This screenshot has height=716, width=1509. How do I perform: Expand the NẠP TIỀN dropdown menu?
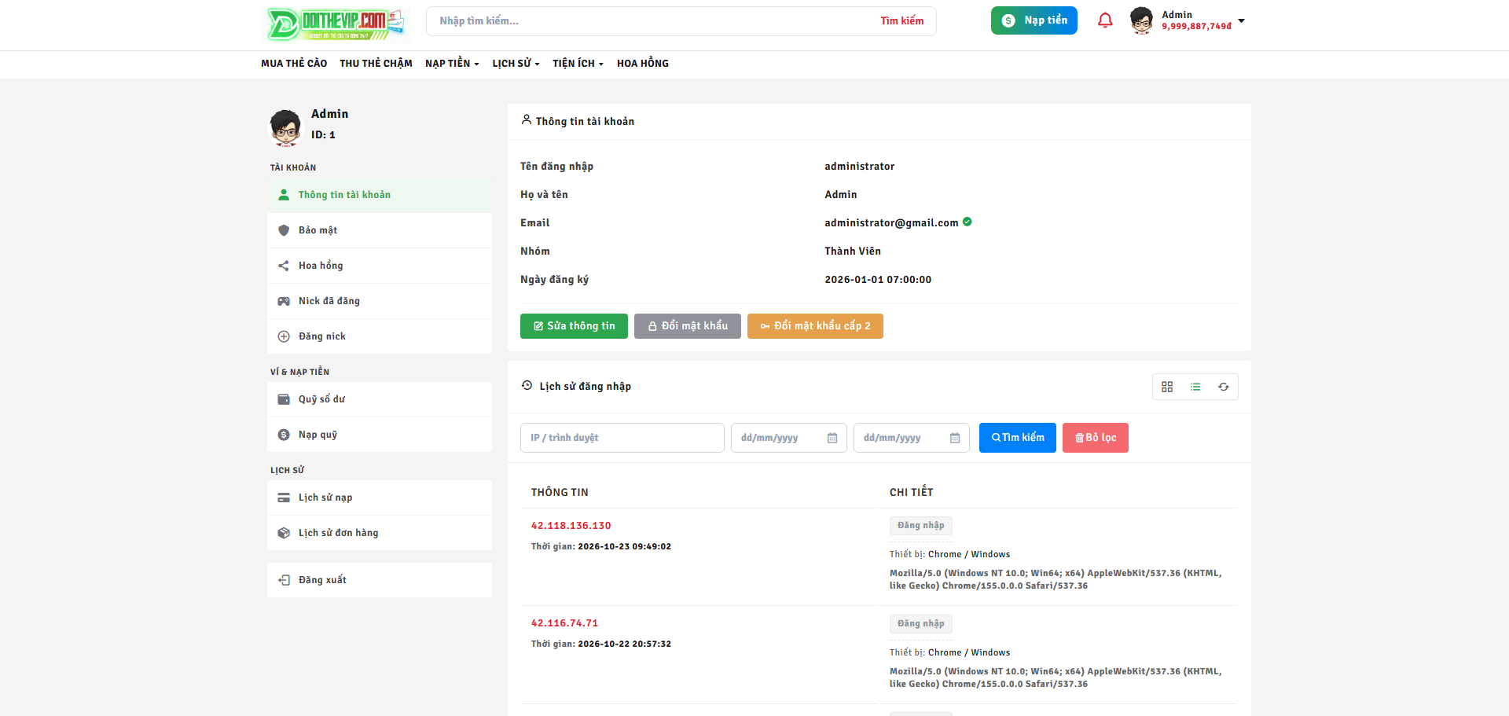(452, 64)
